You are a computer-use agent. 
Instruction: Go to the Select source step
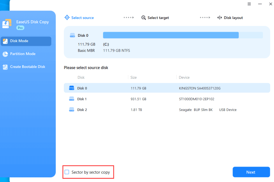coord(79,18)
